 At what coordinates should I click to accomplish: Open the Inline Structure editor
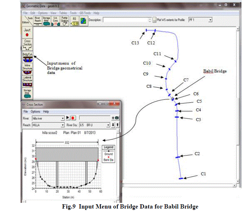pyautogui.click(x=27, y=69)
